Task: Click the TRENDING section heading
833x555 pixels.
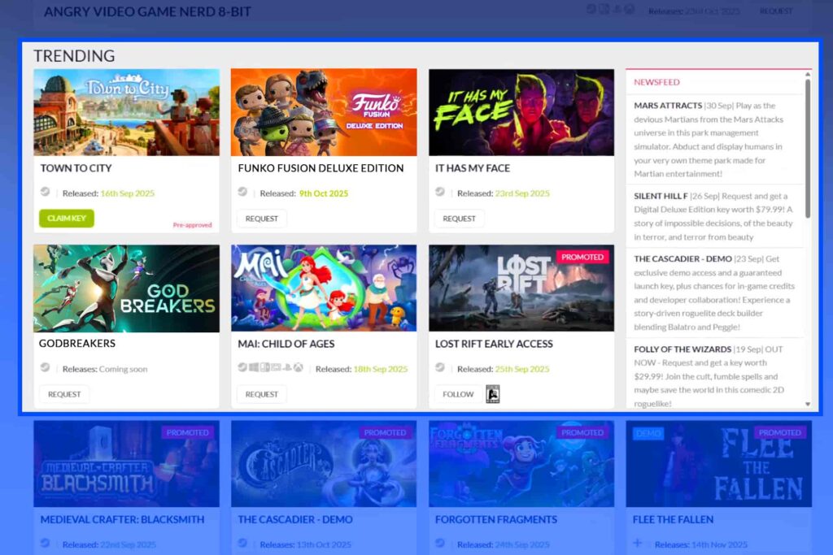Action: coord(74,56)
